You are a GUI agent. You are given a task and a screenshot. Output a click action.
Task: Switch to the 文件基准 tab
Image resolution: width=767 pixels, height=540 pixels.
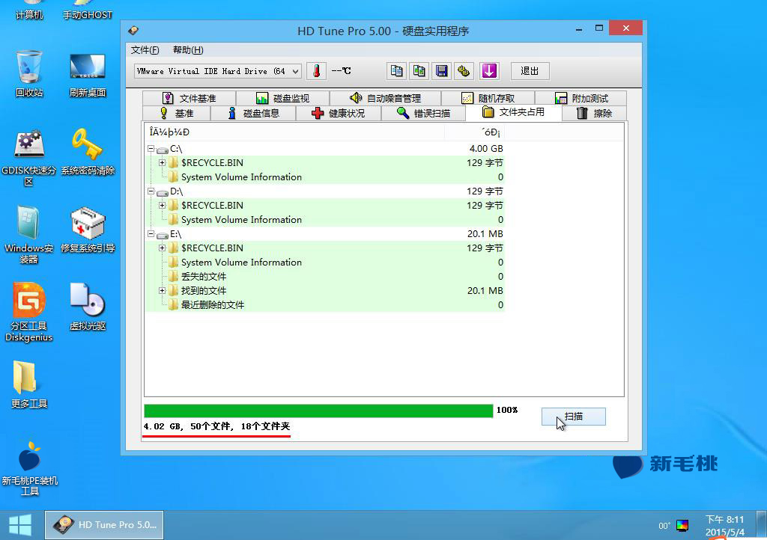[x=190, y=98]
